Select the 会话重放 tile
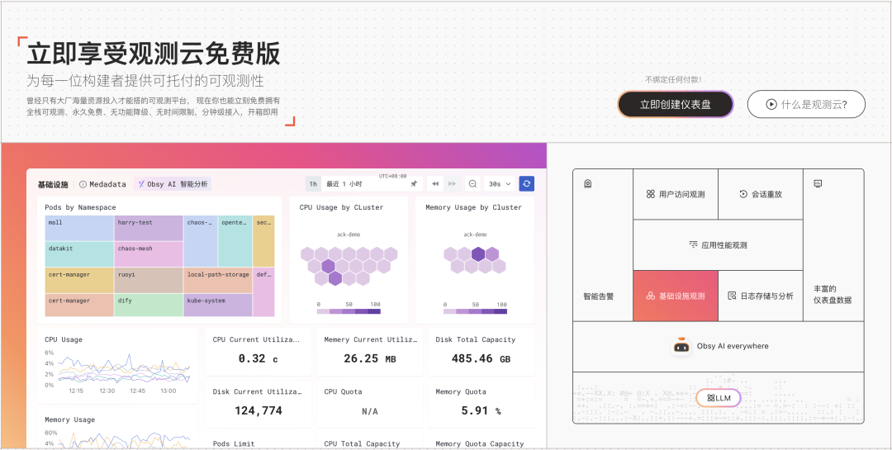The height and width of the screenshot is (450, 892). (761, 195)
